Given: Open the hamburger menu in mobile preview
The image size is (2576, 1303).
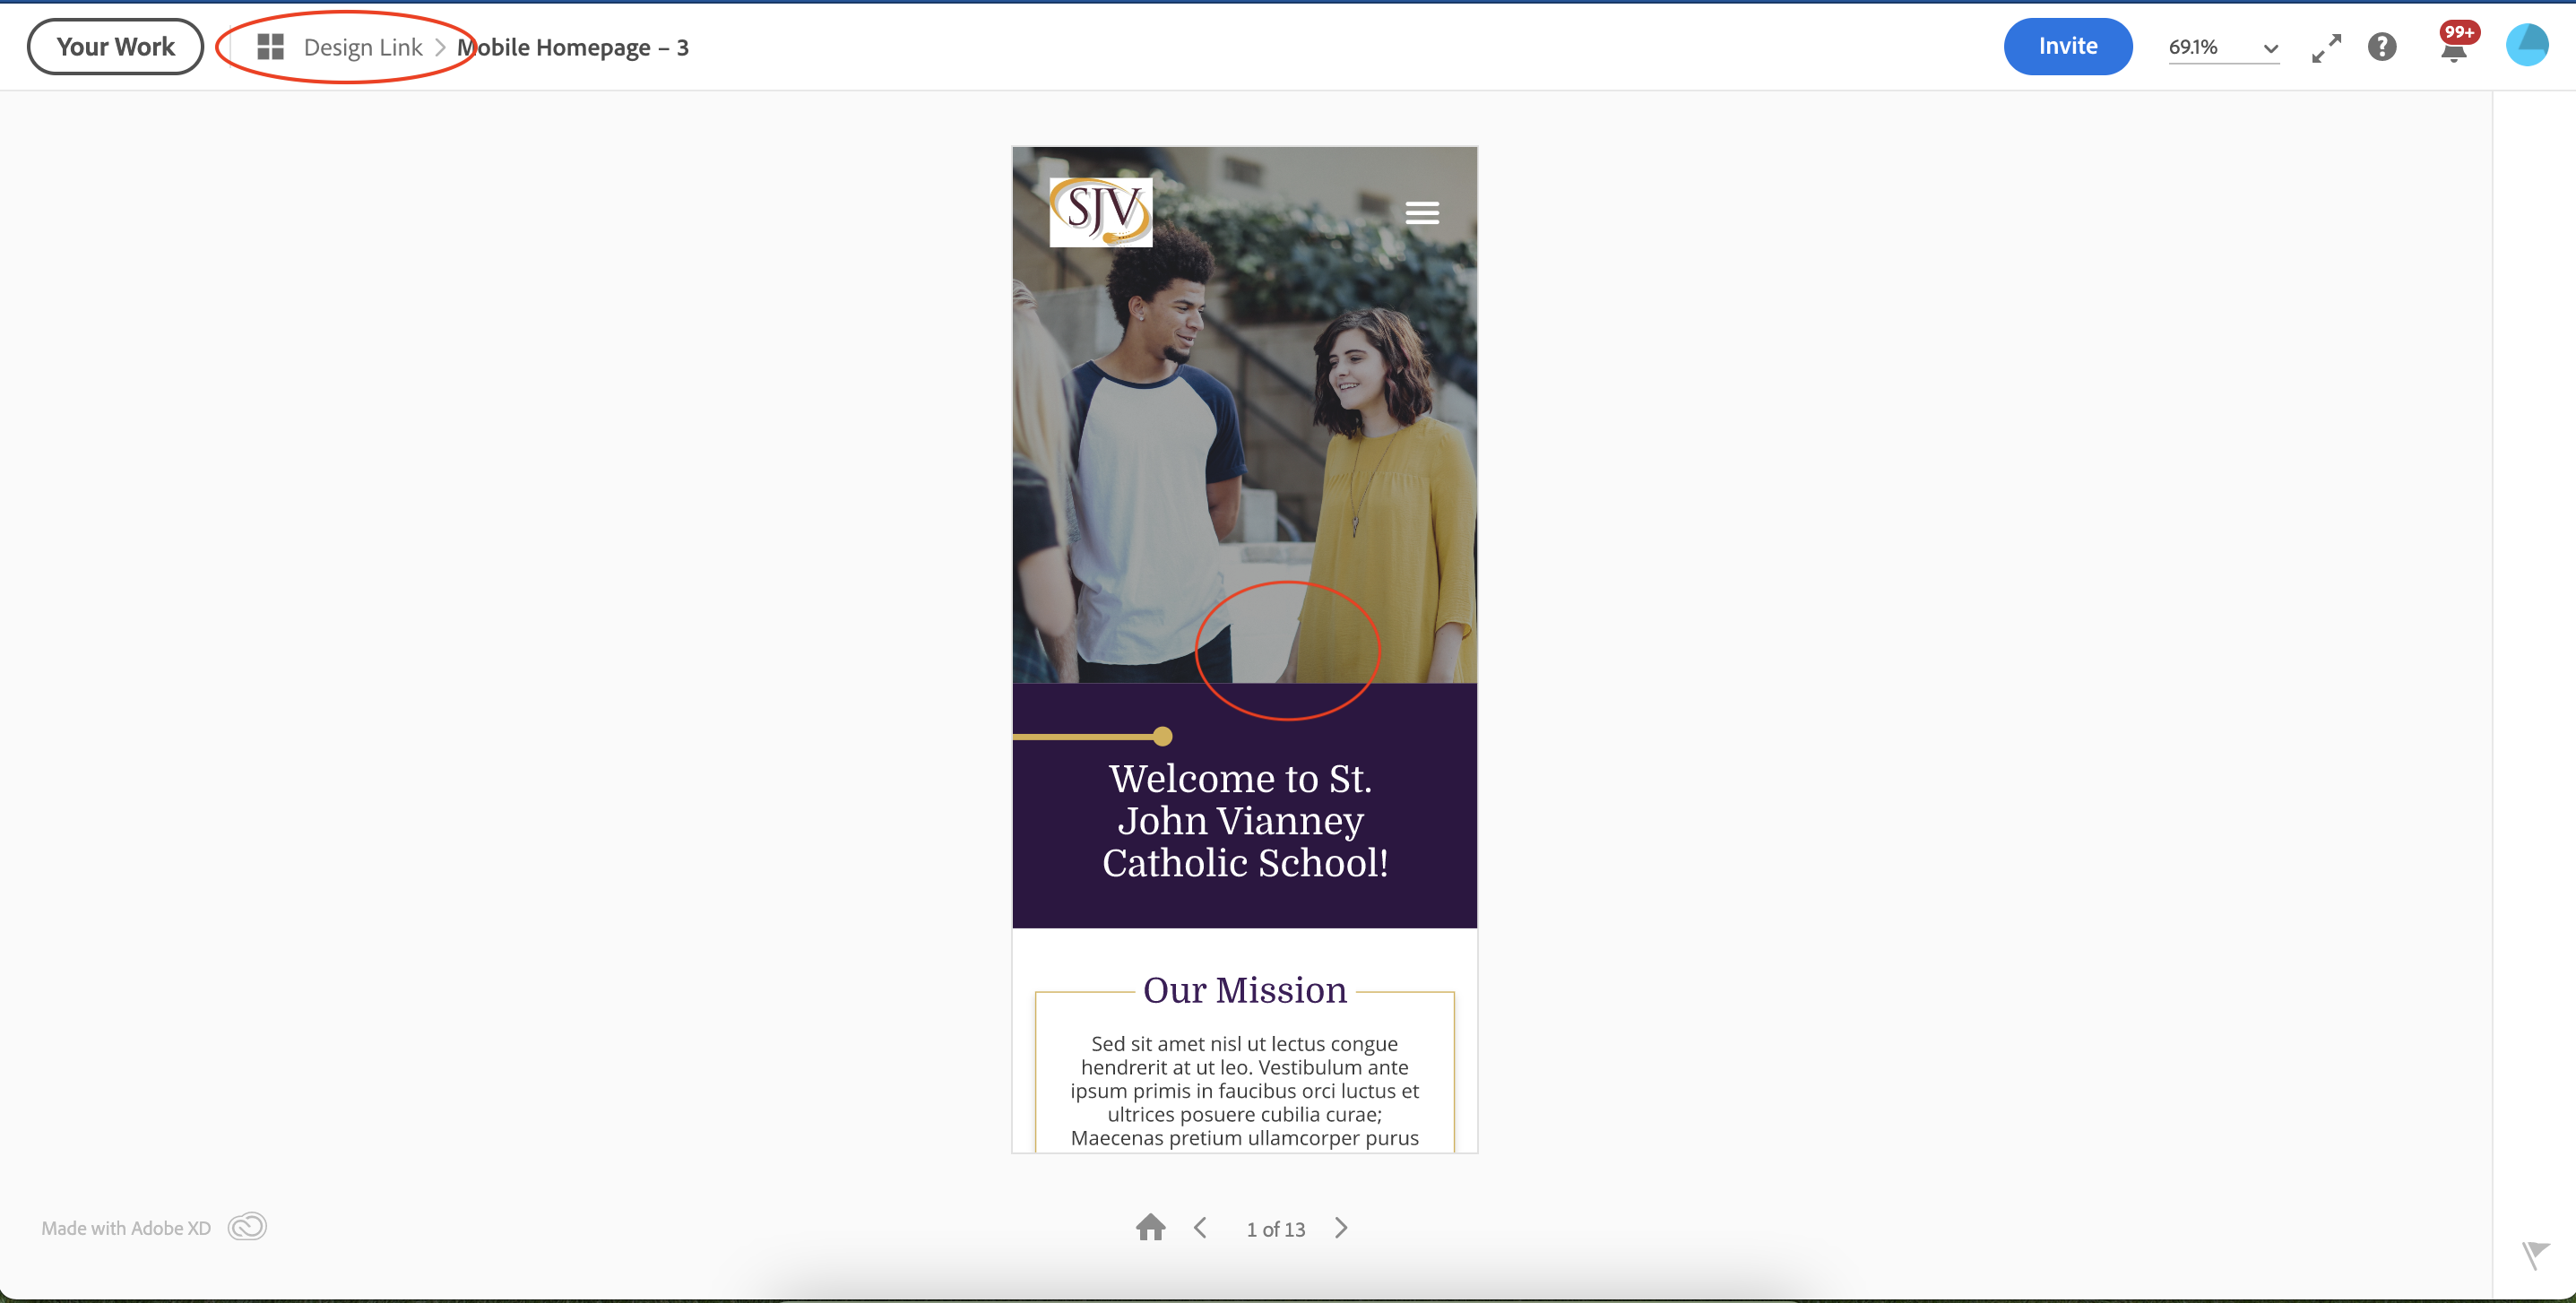Looking at the screenshot, I should (1421, 213).
